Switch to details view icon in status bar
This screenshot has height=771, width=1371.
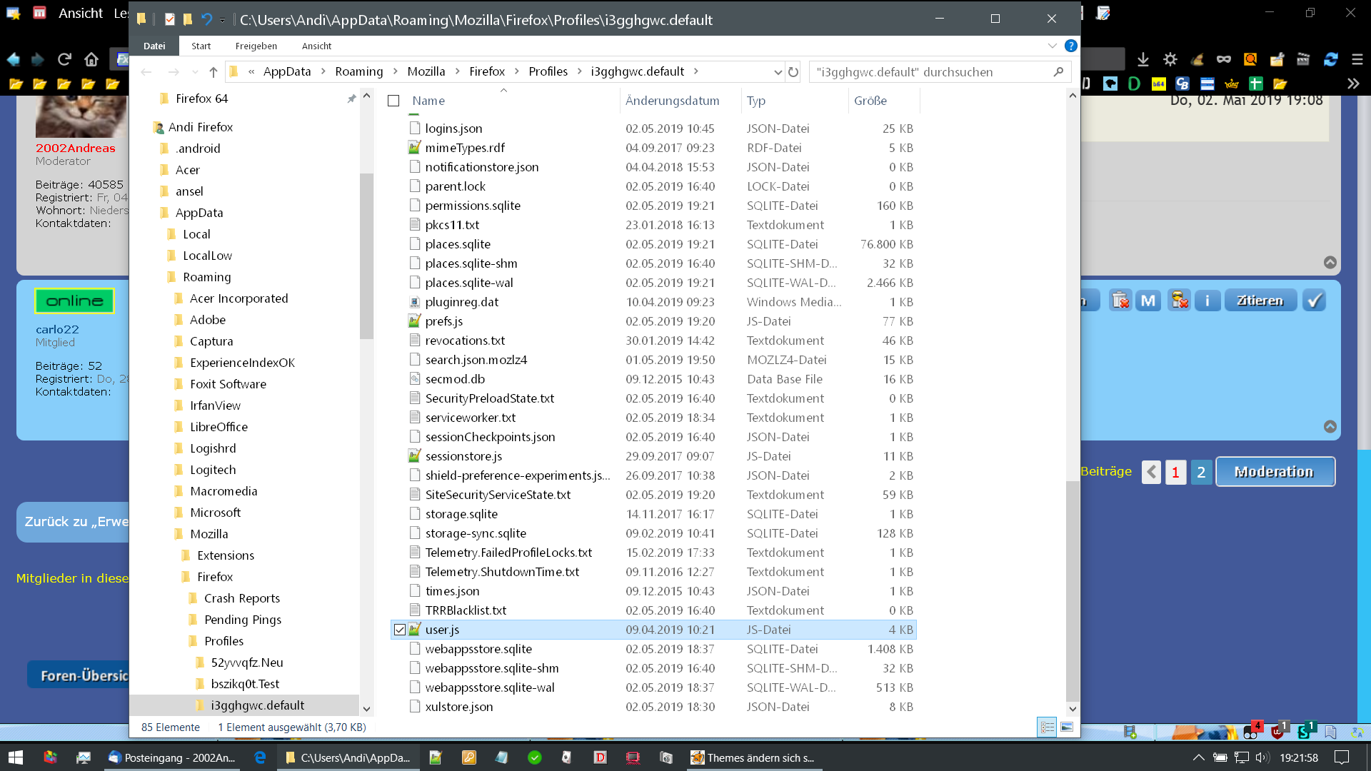(1047, 727)
